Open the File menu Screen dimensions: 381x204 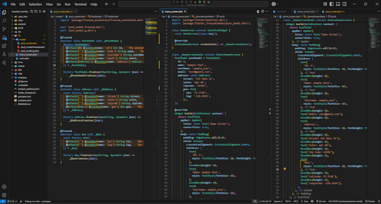[13, 4]
